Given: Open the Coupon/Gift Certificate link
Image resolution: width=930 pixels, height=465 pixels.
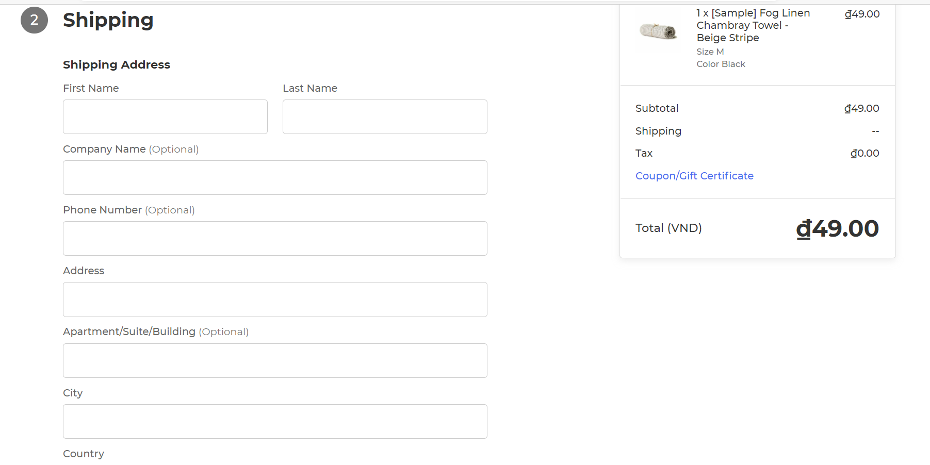Looking at the screenshot, I should [x=694, y=176].
